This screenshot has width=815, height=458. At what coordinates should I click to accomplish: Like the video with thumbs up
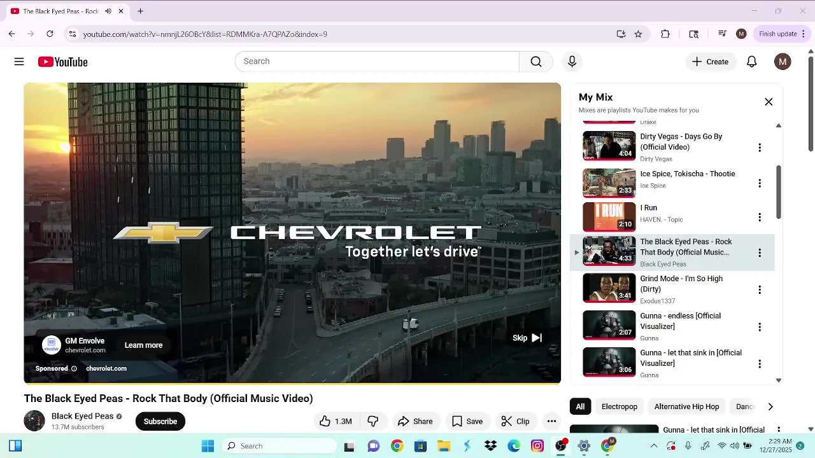point(336,421)
